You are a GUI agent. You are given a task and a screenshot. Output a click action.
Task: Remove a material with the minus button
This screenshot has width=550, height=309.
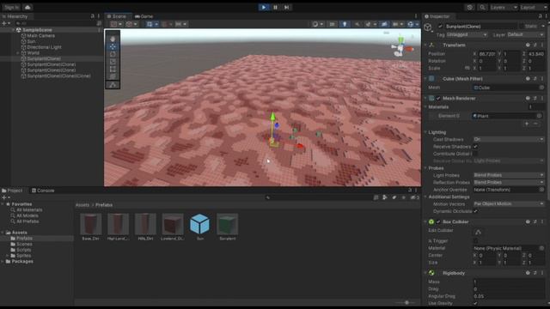[535, 124]
